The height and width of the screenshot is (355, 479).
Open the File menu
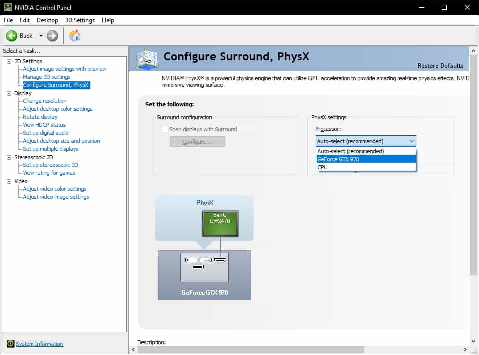8,20
